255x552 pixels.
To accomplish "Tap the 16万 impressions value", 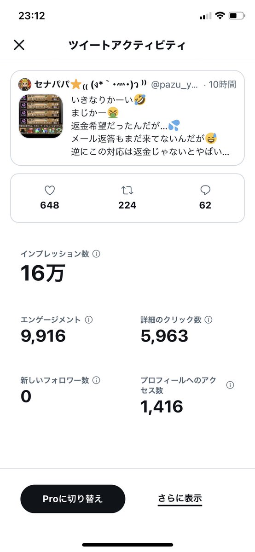I will pyautogui.click(x=43, y=273).
